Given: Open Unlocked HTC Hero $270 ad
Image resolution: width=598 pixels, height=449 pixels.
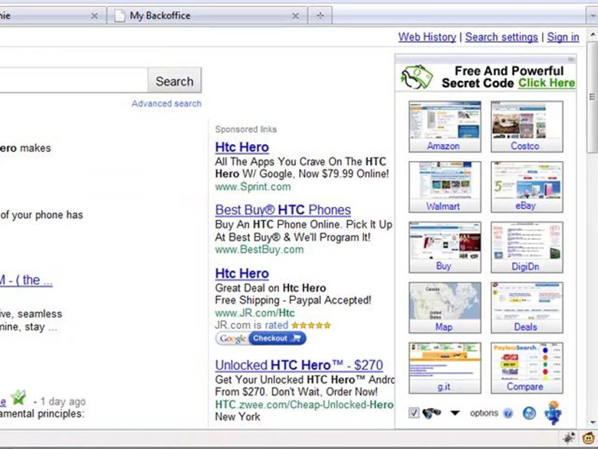Looking at the screenshot, I should (299, 365).
